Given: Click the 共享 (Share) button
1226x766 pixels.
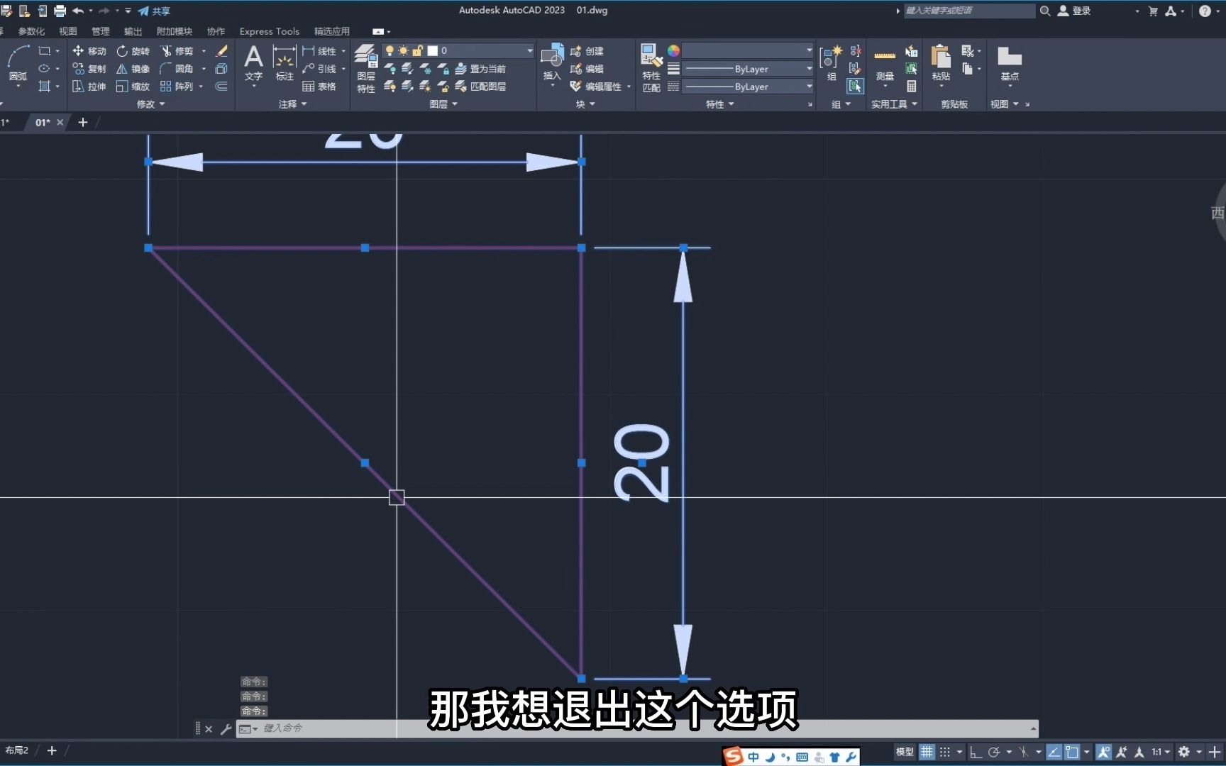Looking at the screenshot, I should pos(154,11).
